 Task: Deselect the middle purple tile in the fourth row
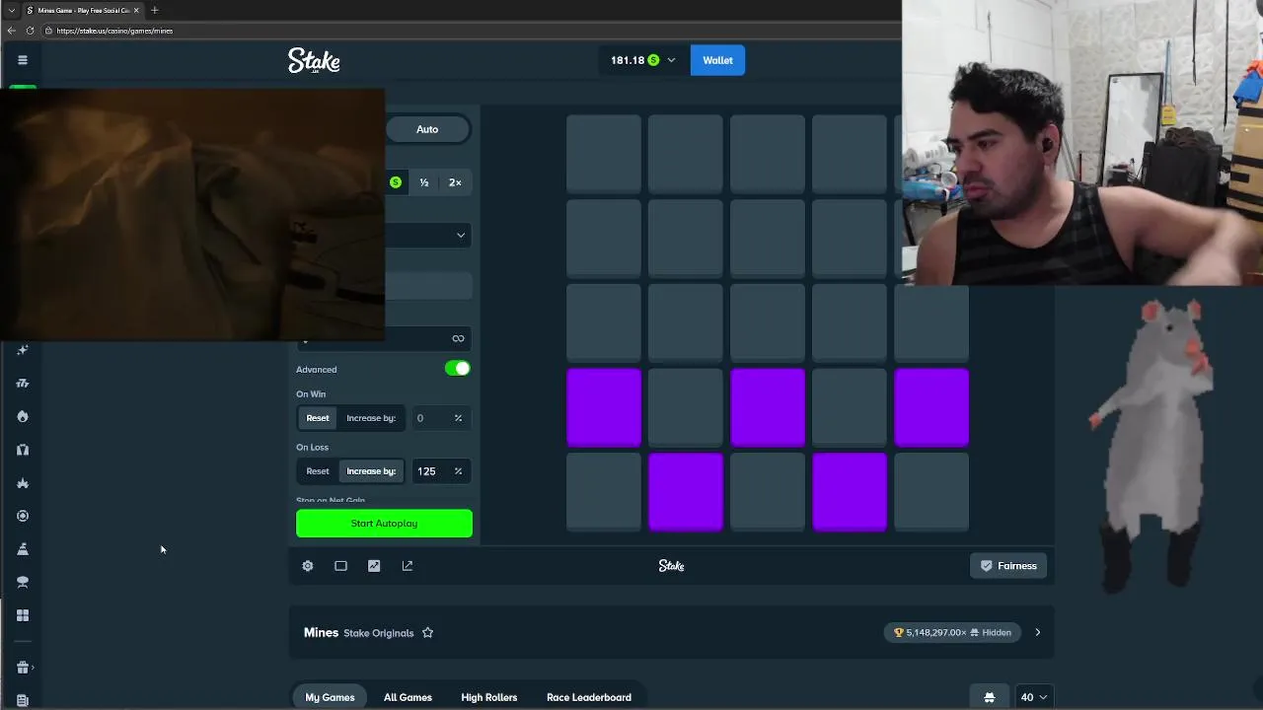pyautogui.click(x=768, y=407)
